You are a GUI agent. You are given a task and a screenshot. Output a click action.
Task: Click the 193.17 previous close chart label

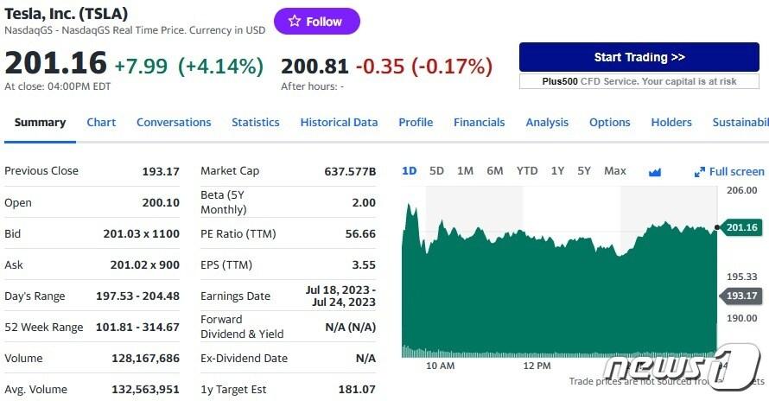(741, 296)
